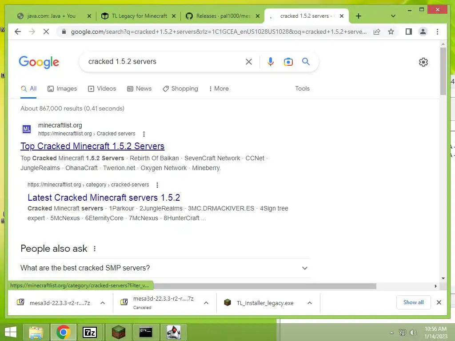This screenshot has width=455, height=341.
Task: Click the network icon in system tray
Action: click(x=402, y=332)
